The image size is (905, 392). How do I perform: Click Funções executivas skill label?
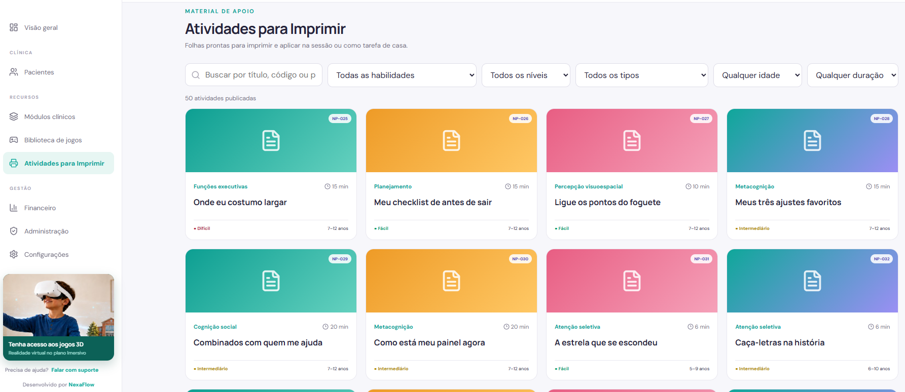coord(221,186)
